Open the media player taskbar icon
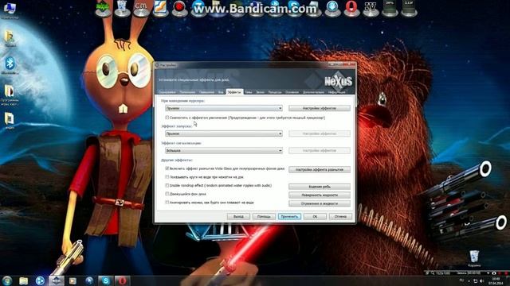This screenshot has height=286, width=510. pyautogui.click(x=73, y=280)
